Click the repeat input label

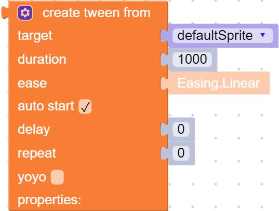(x=37, y=153)
